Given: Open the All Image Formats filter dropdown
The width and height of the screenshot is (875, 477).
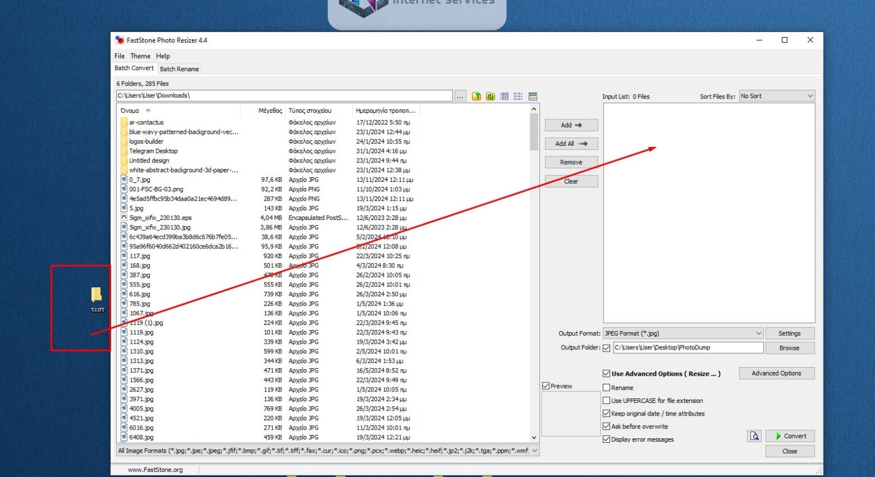Looking at the screenshot, I should (327, 451).
